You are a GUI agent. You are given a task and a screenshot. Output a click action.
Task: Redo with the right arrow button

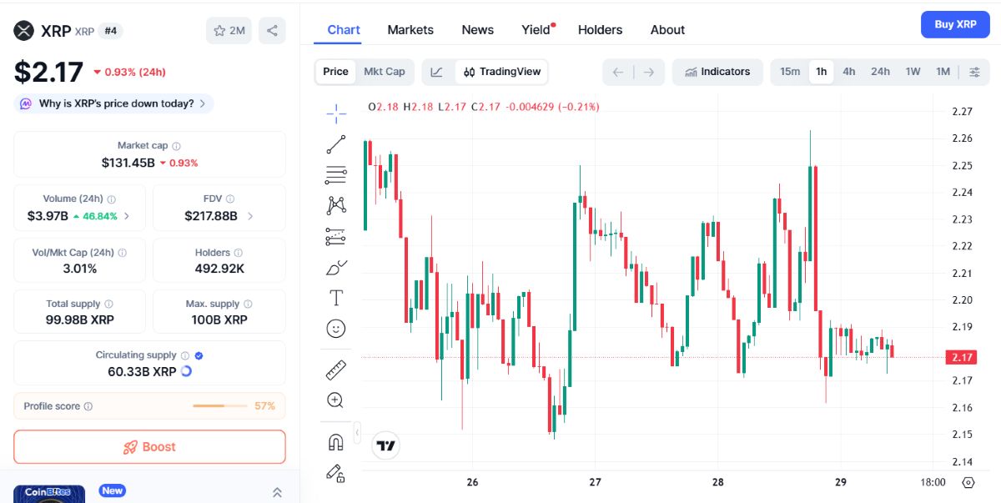click(x=649, y=72)
